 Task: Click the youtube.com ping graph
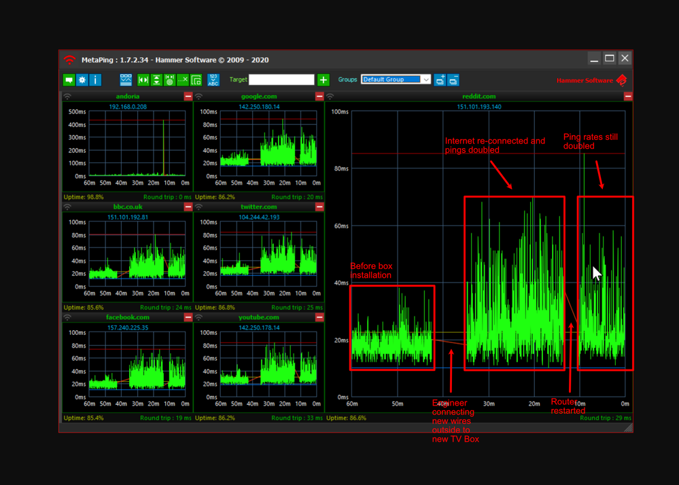coord(268,364)
